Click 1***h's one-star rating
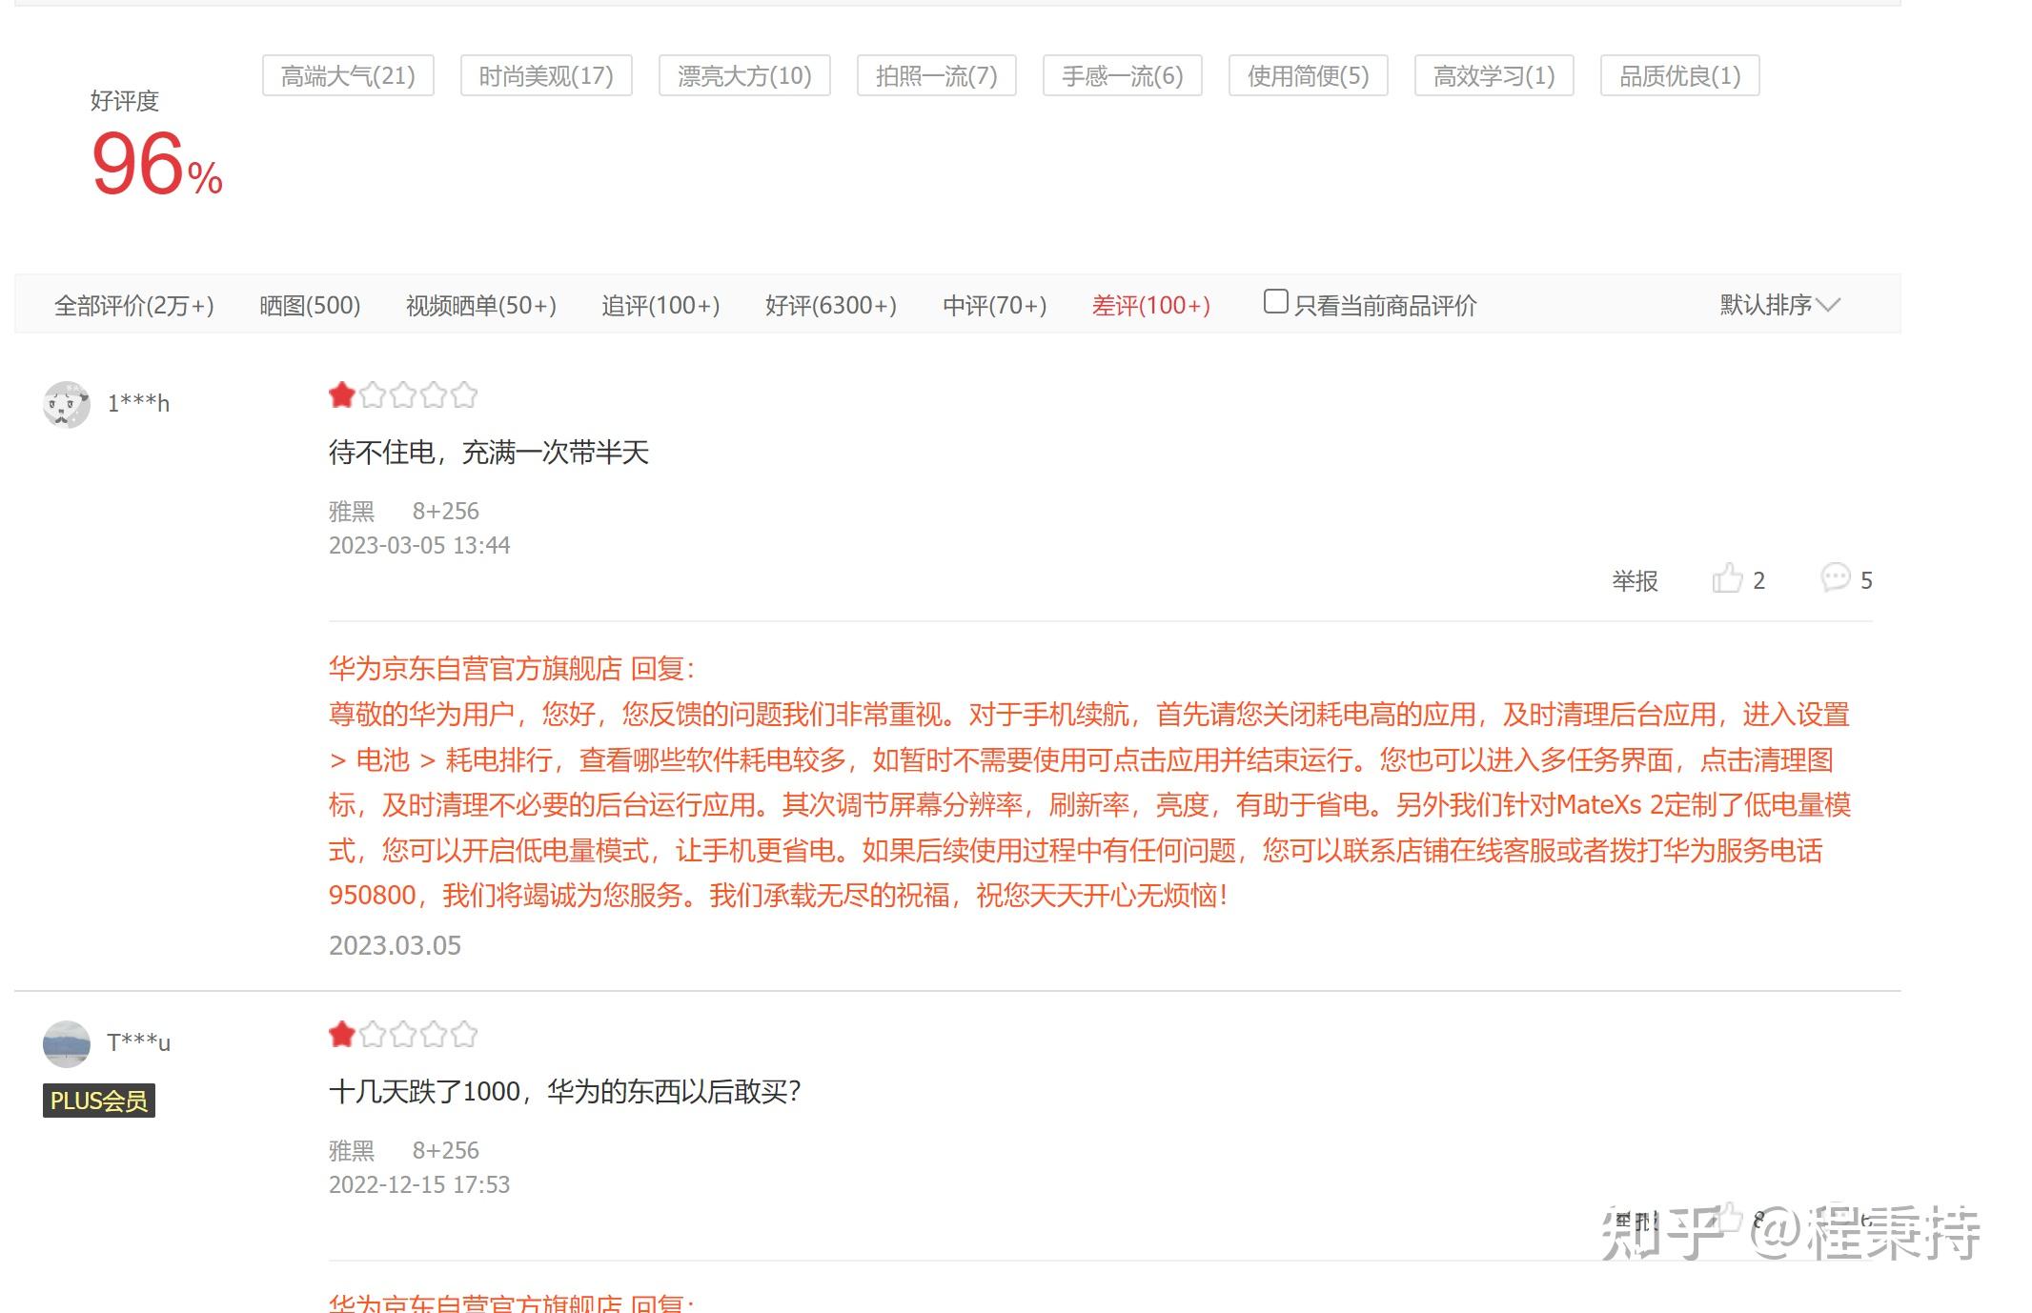Image resolution: width=2032 pixels, height=1313 pixels. tap(402, 394)
